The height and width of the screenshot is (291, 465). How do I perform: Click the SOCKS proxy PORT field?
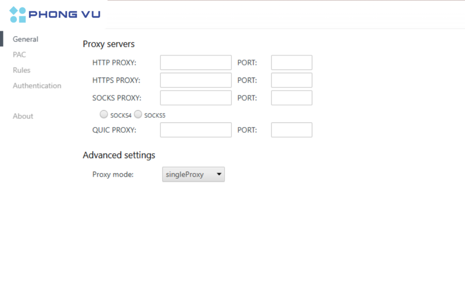coord(291,98)
